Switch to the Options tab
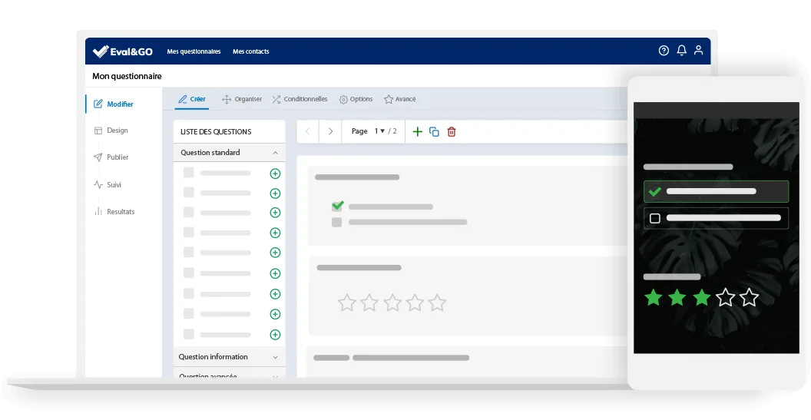The height and width of the screenshot is (420, 811). [356, 99]
